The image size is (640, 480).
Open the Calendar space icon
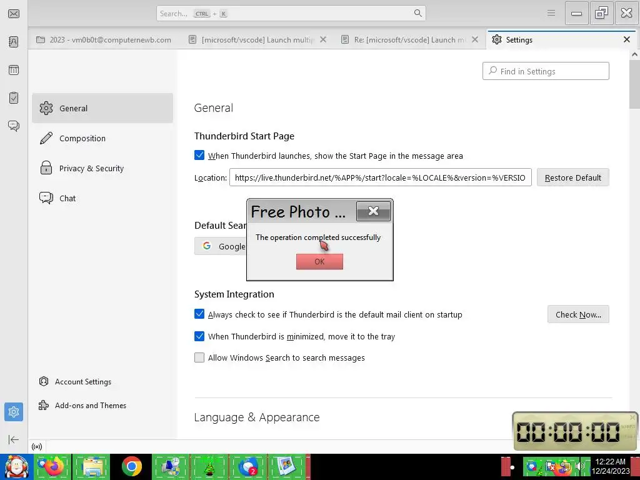pyautogui.click(x=14, y=70)
